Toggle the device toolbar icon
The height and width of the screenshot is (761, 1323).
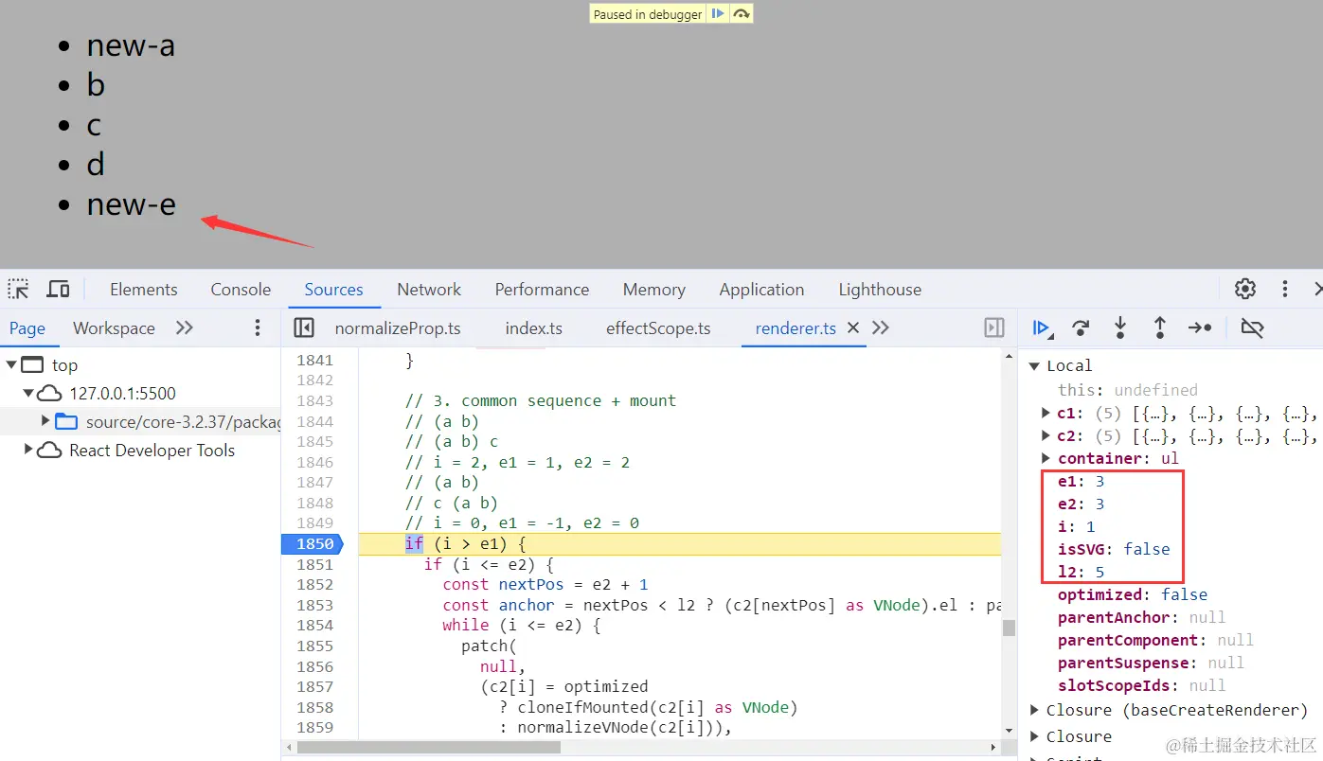tap(59, 289)
